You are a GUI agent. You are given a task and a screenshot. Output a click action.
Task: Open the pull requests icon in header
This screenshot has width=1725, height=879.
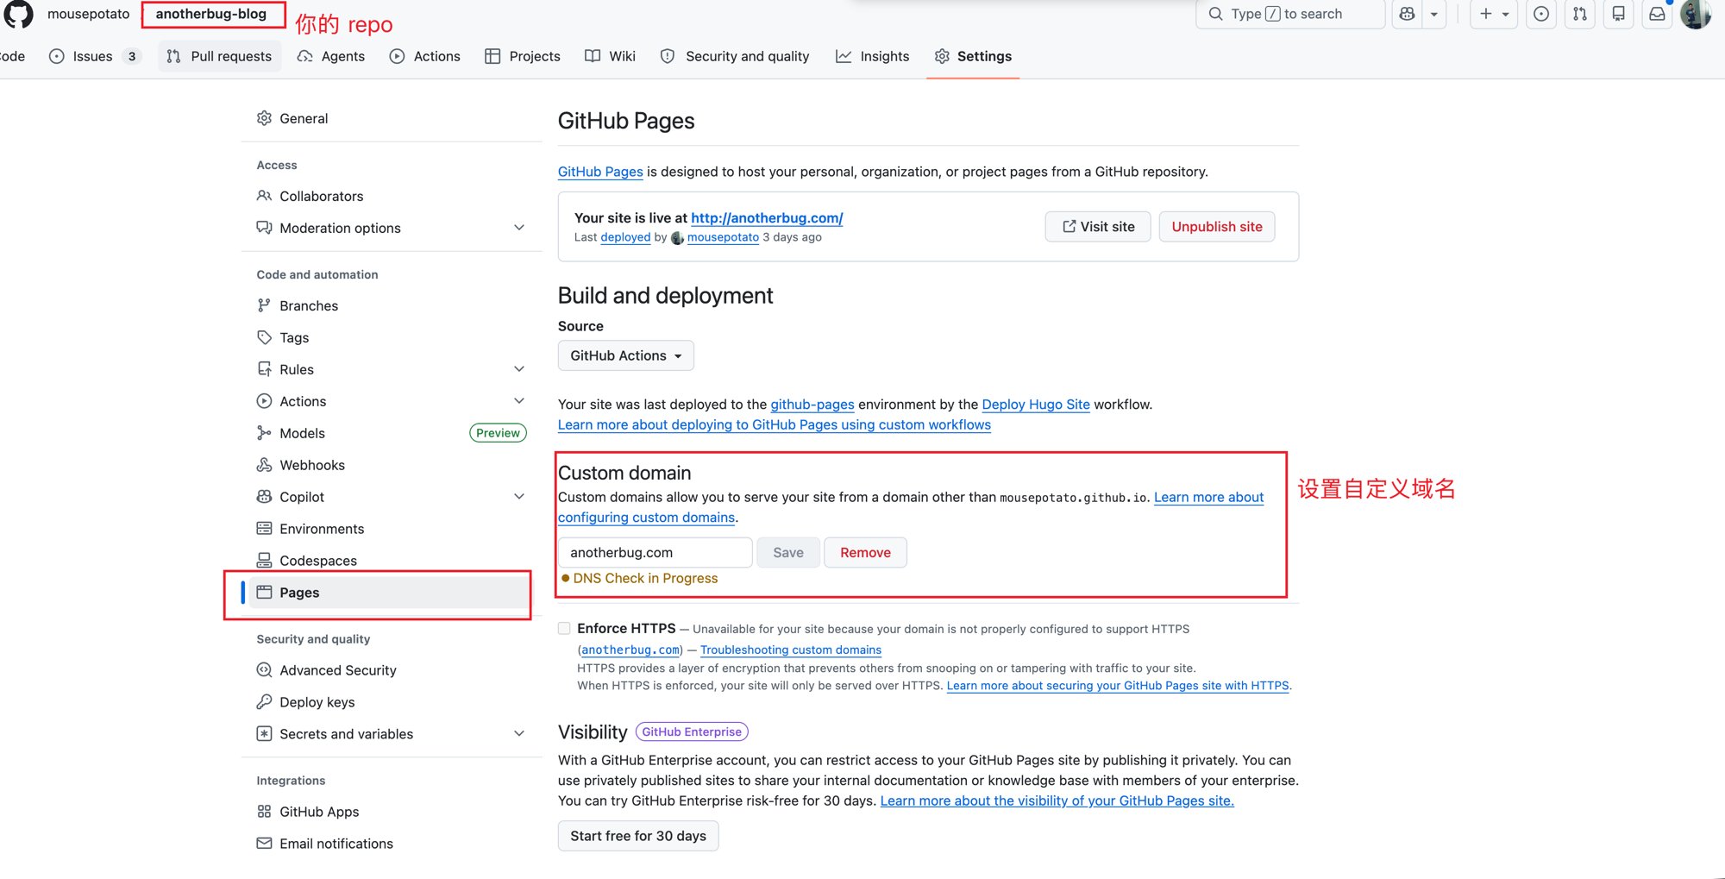click(1580, 14)
